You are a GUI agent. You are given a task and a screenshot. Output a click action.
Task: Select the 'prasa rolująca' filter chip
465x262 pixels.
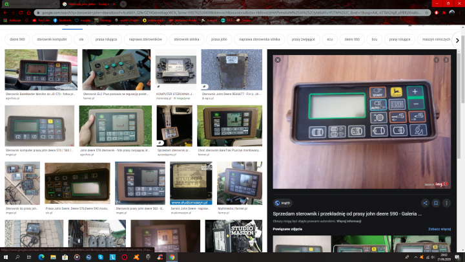coord(106,39)
